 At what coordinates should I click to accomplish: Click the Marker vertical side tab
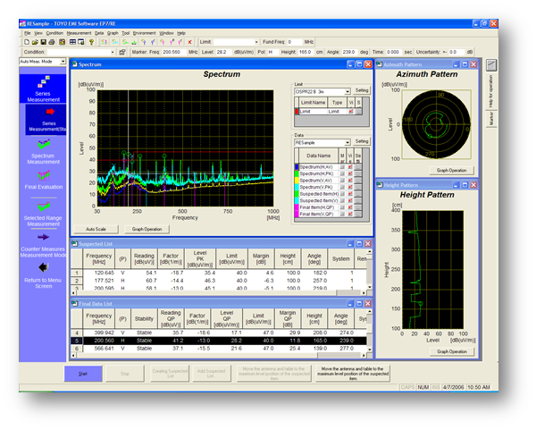[x=491, y=119]
